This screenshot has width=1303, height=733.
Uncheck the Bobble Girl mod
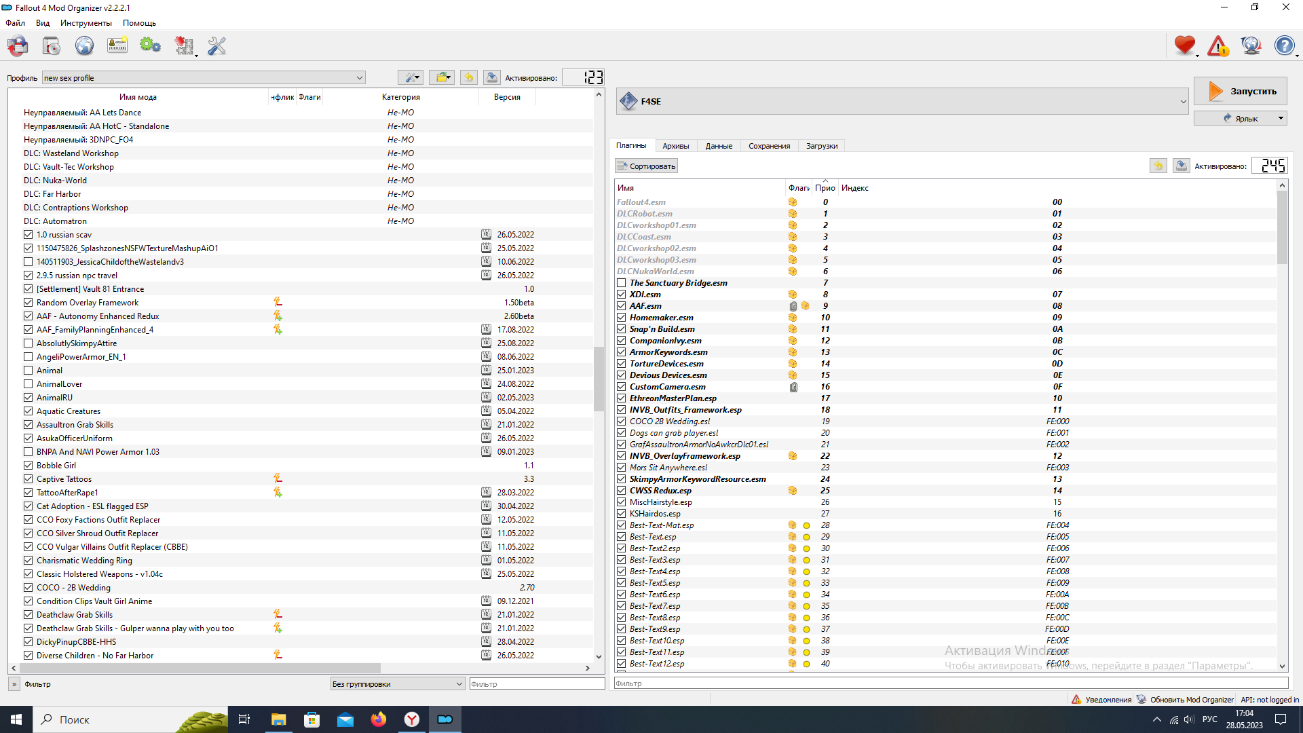[x=28, y=466]
